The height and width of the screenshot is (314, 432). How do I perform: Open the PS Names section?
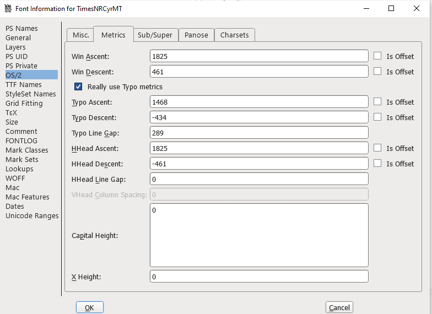pyautogui.click(x=21, y=29)
